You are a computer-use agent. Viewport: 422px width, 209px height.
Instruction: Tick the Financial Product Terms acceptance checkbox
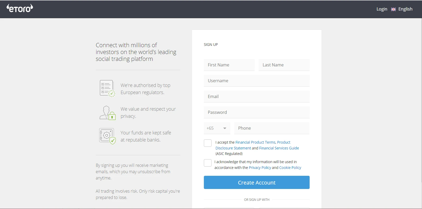(208, 143)
